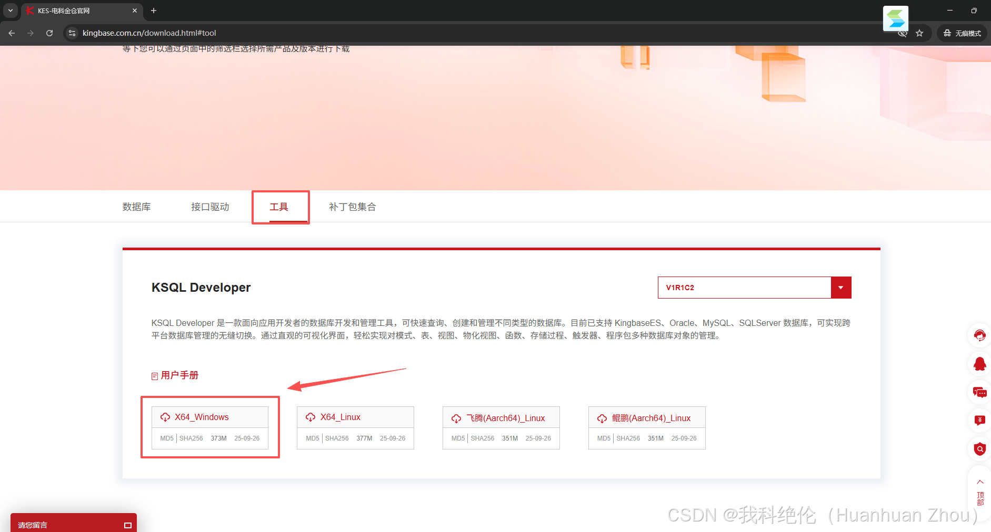The height and width of the screenshot is (532, 991).
Task: Close the KES-电科金仓官网 tab
Action: [135, 11]
